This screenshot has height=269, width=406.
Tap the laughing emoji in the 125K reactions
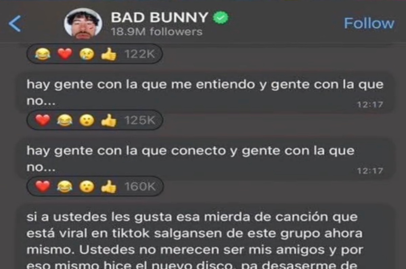65,120
